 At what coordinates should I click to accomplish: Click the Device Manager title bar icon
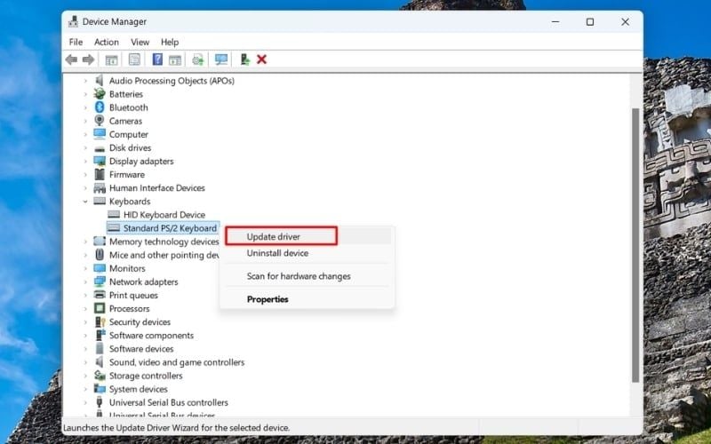pos(73,21)
